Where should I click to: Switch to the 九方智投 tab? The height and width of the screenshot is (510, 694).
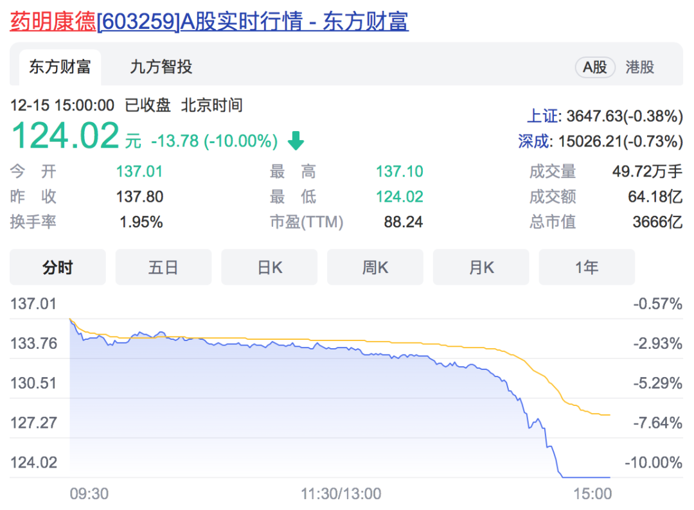pos(161,67)
